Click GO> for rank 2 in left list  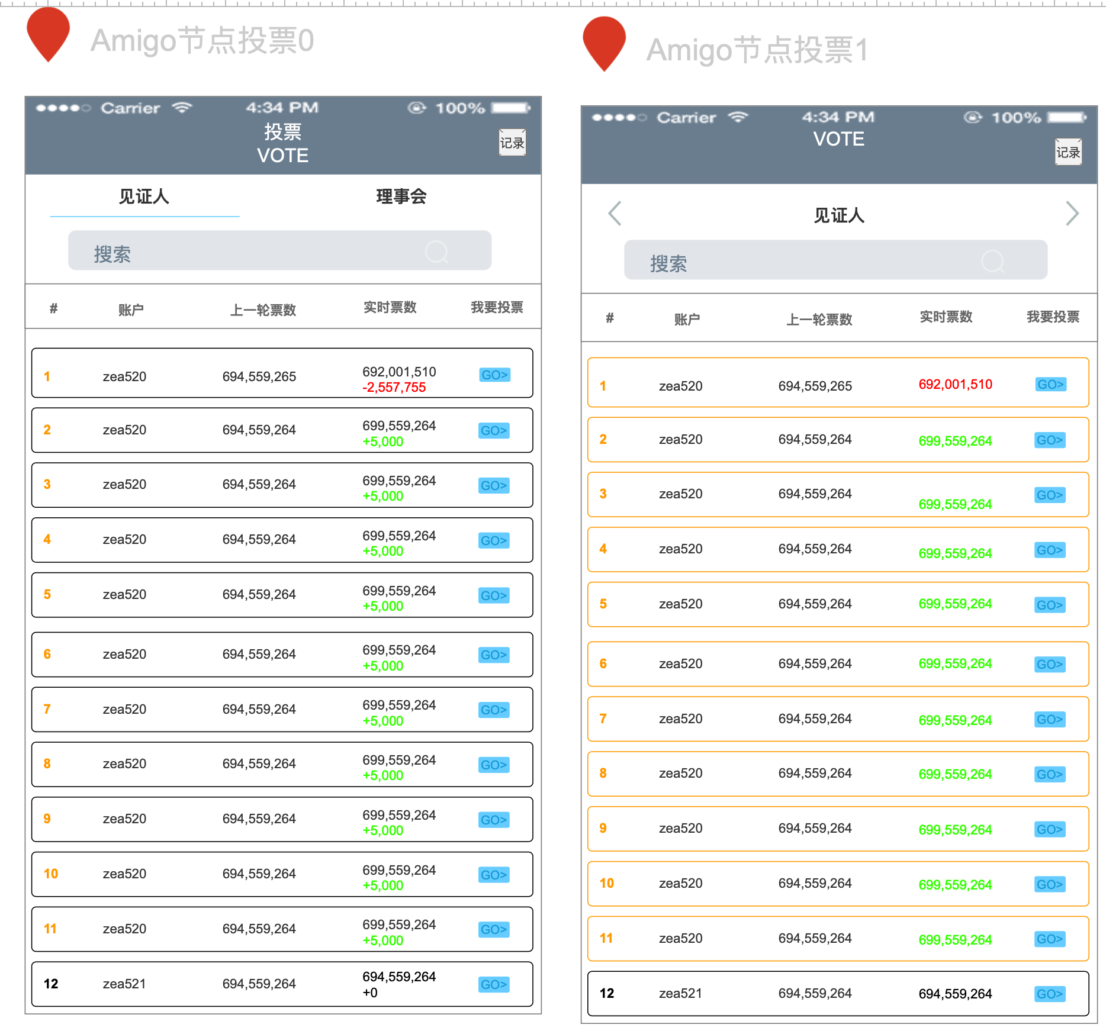(494, 430)
